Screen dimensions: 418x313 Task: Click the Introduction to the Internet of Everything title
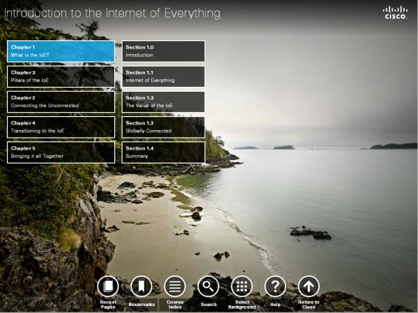112,13
